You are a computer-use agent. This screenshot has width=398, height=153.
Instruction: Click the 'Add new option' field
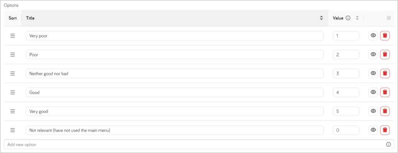click(199, 145)
